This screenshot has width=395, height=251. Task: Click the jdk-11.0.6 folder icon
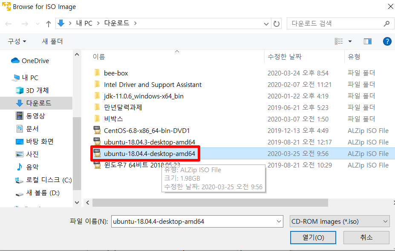tap(97, 96)
